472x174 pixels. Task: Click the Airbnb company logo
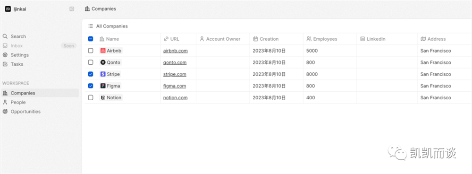tap(103, 51)
